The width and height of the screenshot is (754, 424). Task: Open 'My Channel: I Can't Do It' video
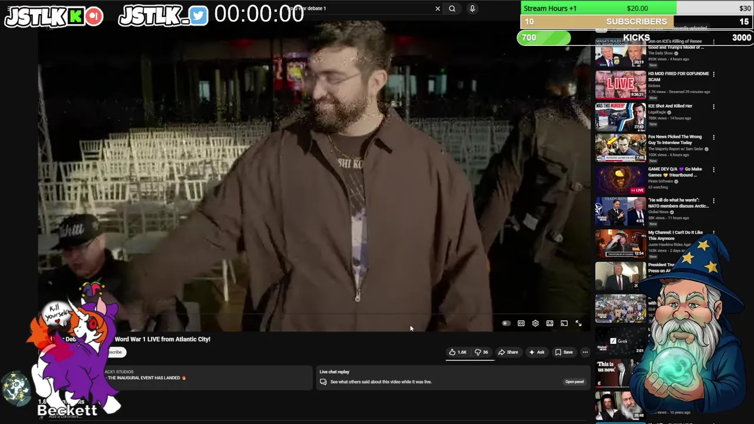pos(675,236)
